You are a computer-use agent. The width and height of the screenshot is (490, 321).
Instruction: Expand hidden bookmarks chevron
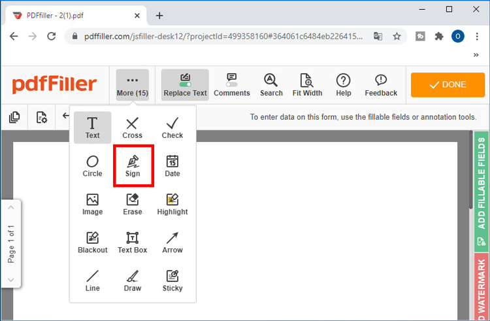[x=476, y=55]
